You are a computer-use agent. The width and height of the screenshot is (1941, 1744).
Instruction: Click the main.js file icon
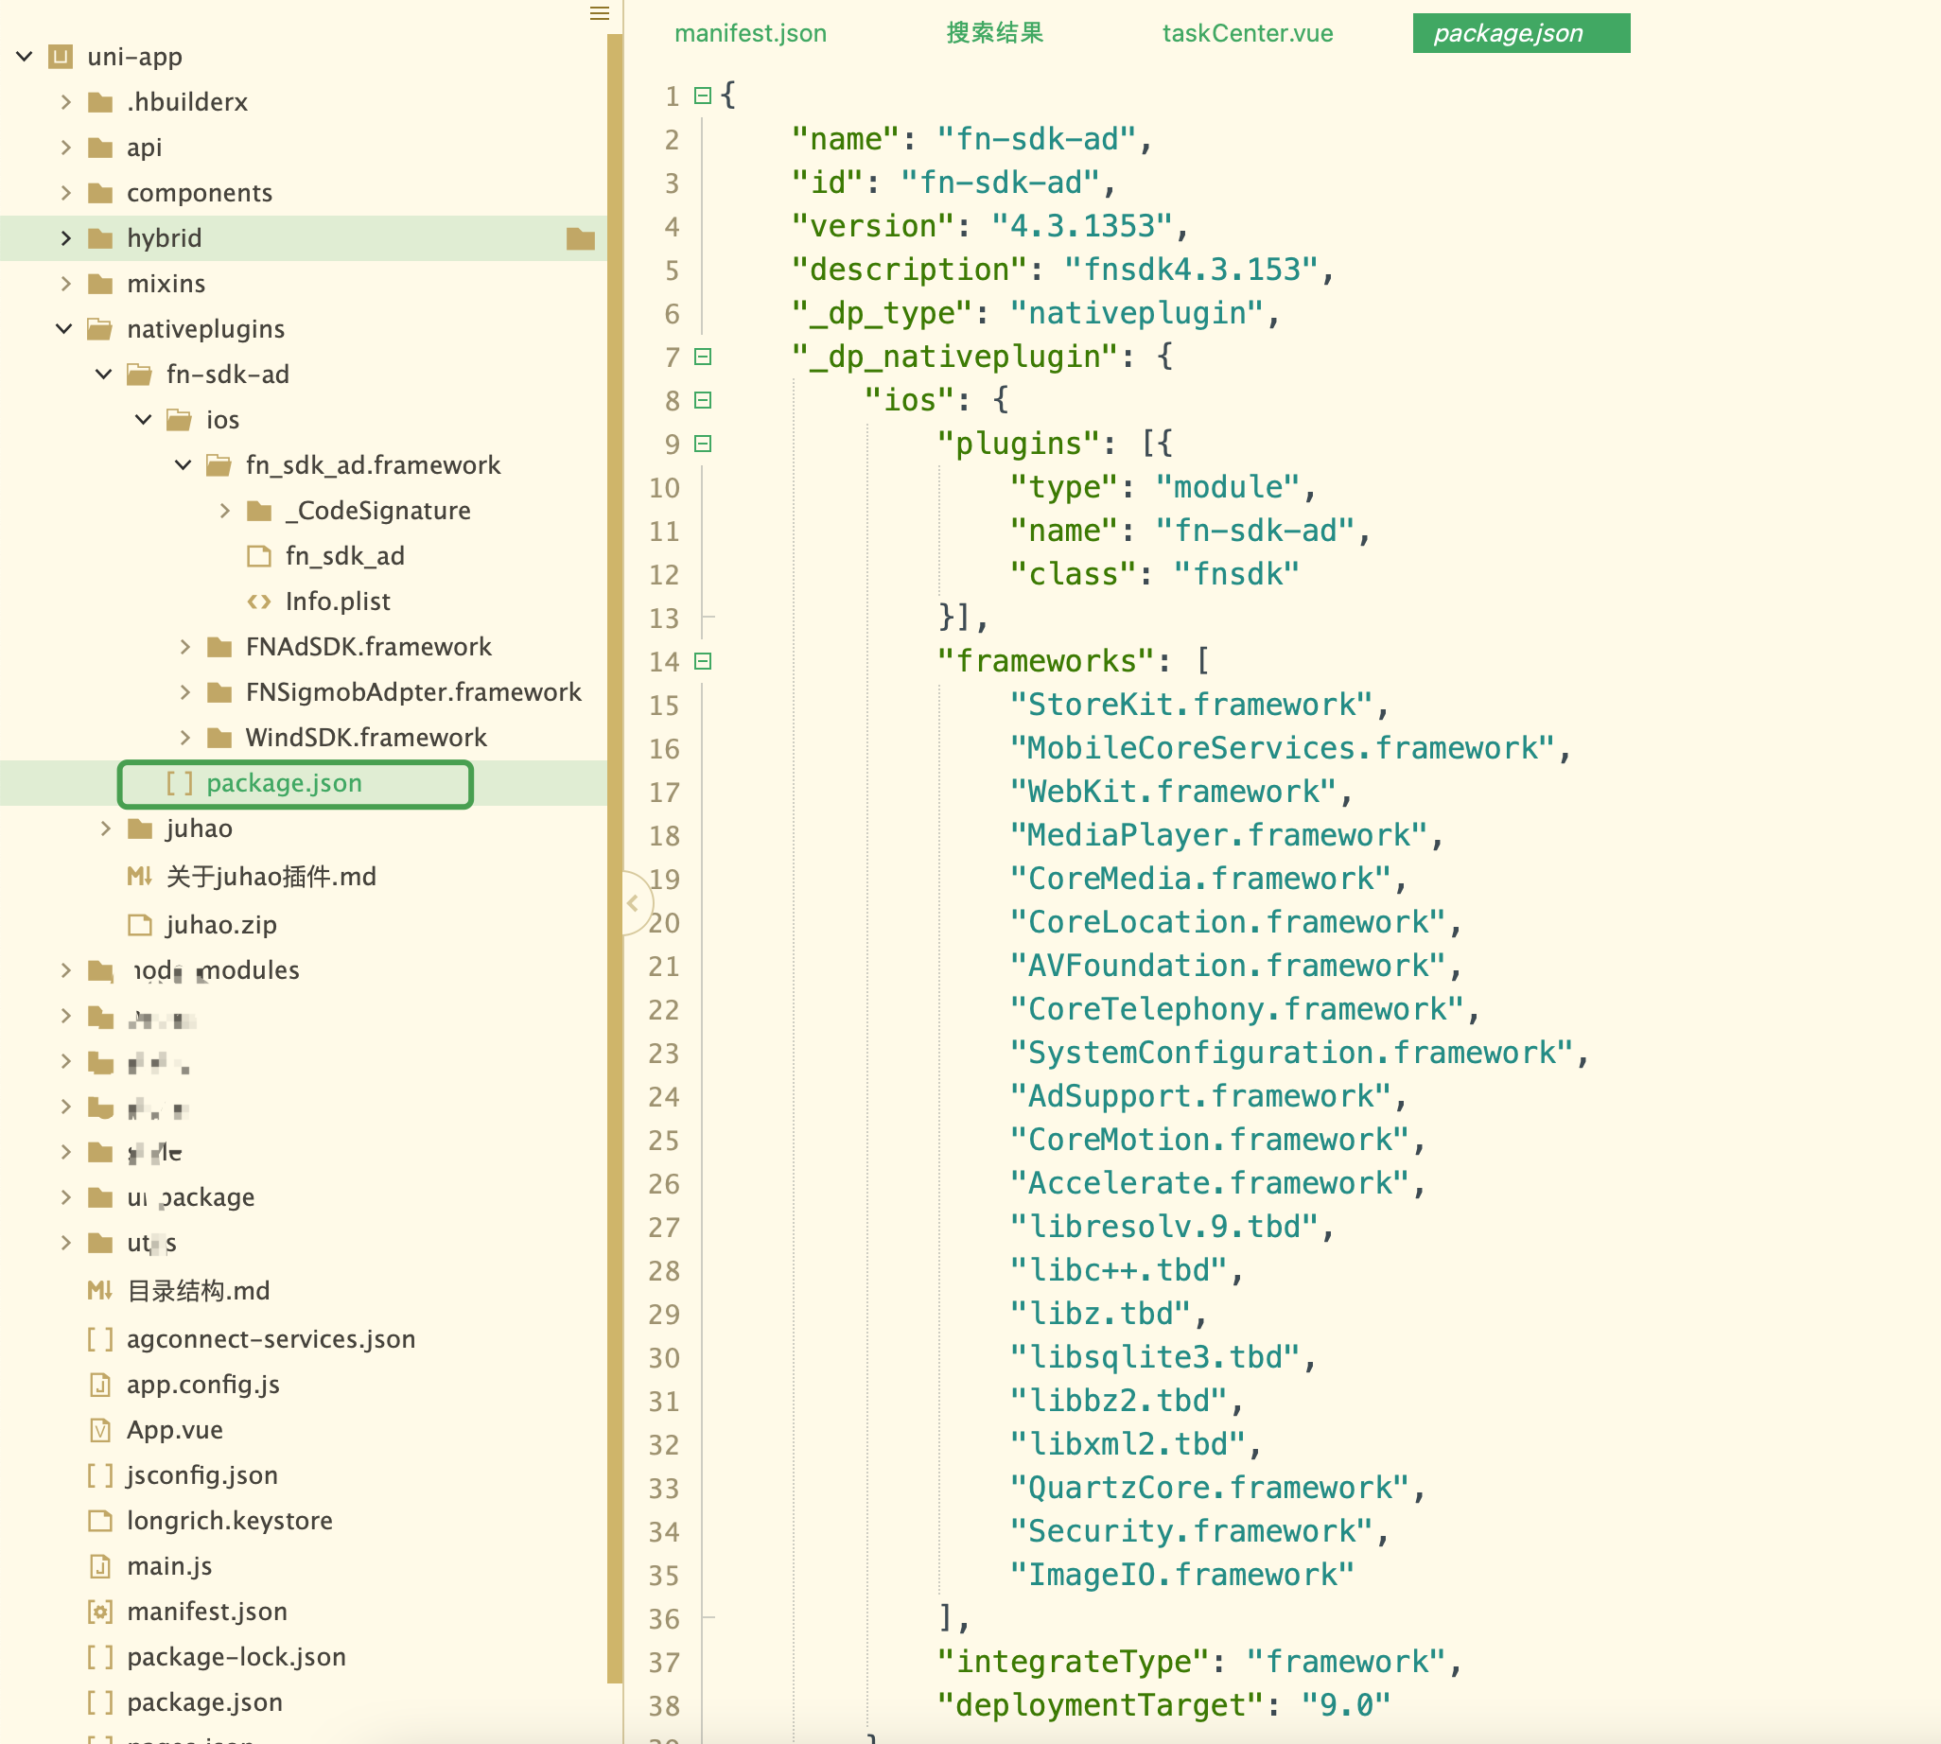99,1566
